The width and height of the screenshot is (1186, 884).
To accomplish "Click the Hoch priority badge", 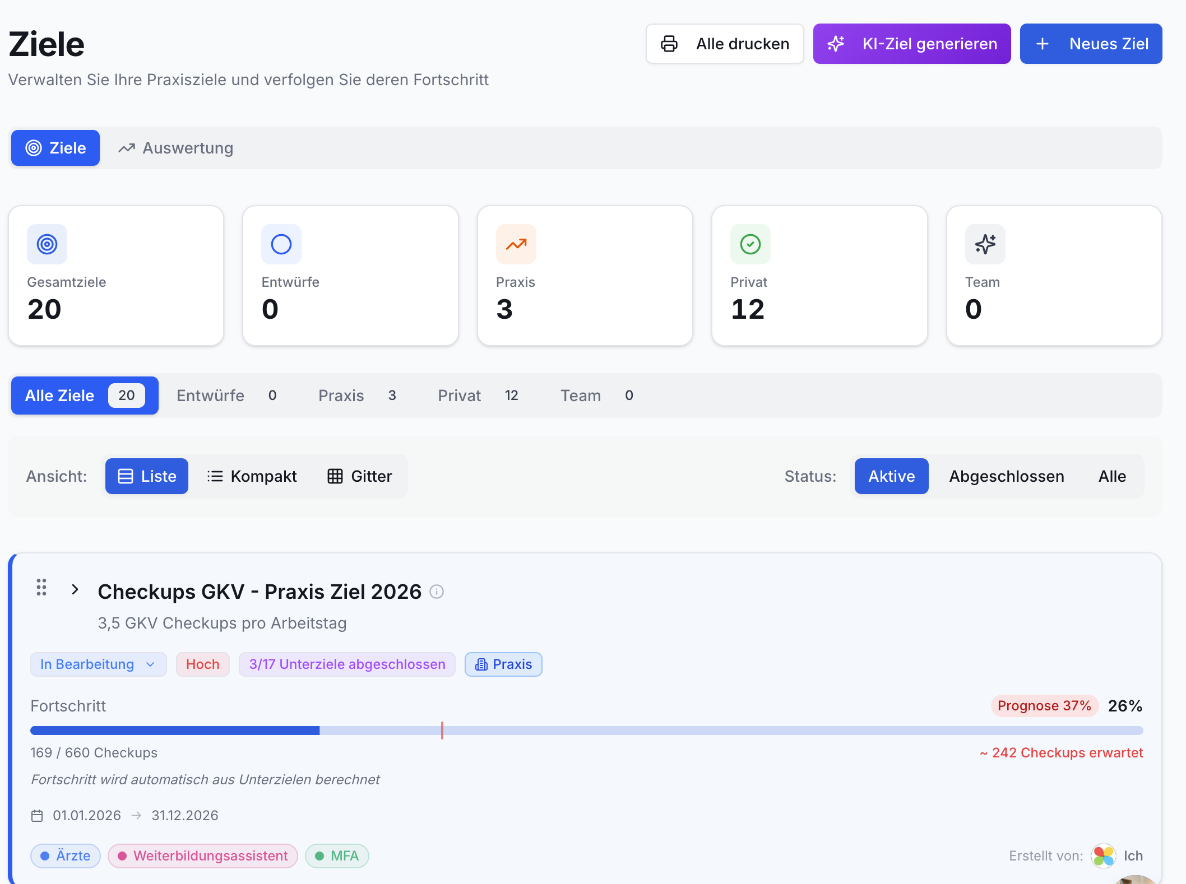I will point(202,664).
